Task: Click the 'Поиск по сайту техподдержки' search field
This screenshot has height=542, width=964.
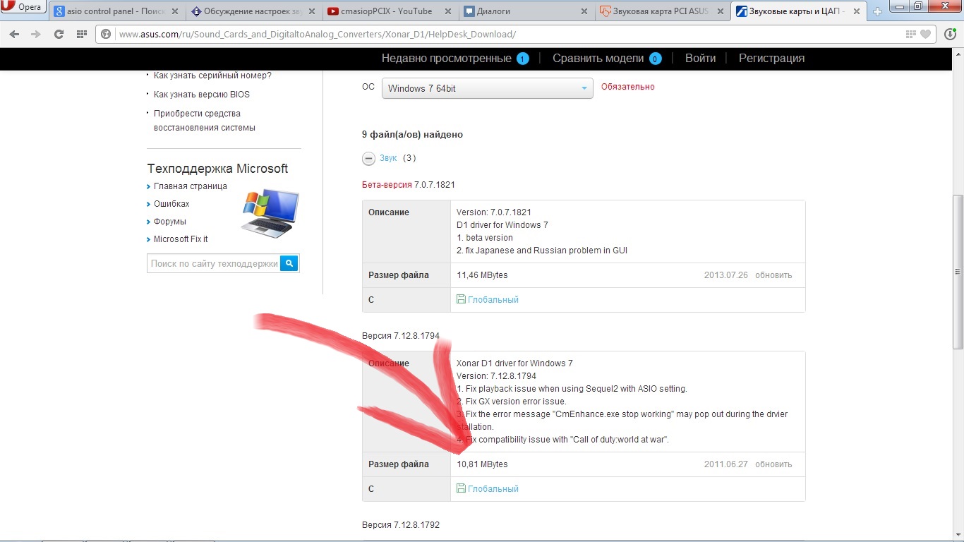Action: click(214, 263)
